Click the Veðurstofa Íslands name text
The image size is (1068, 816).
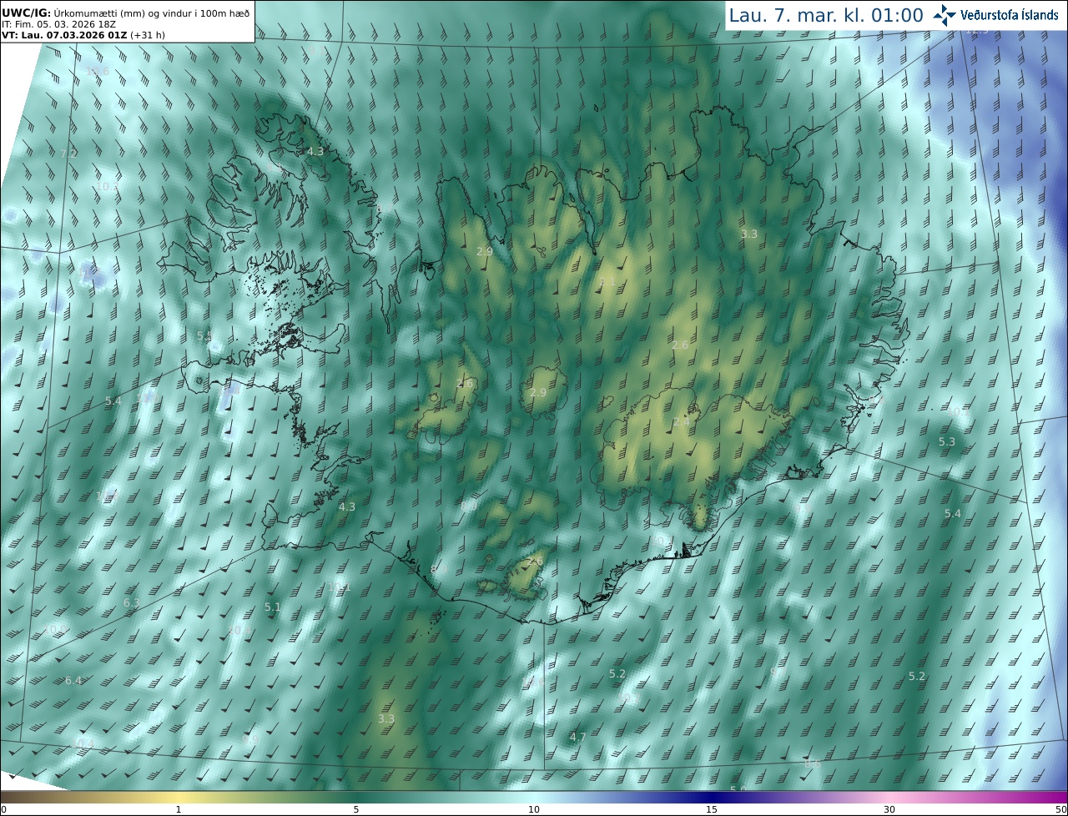click(1010, 15)
